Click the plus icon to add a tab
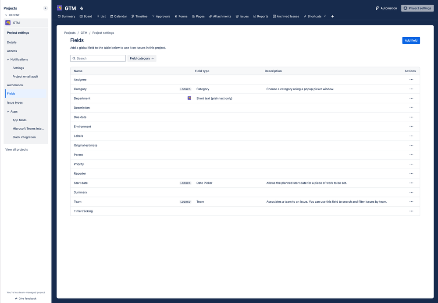The width and height of the screenshot is (438, 303). [332, 16]
